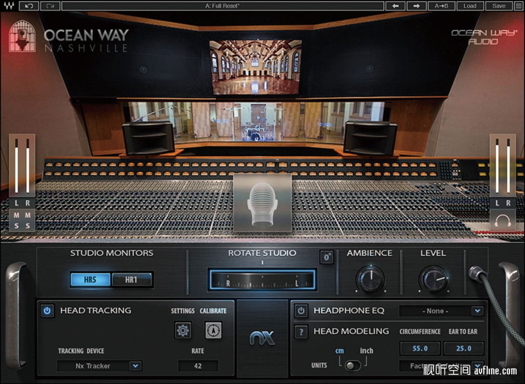This screenshot has width=525, height=384.
Task: Click the Ambience knob
Action: 370,279
